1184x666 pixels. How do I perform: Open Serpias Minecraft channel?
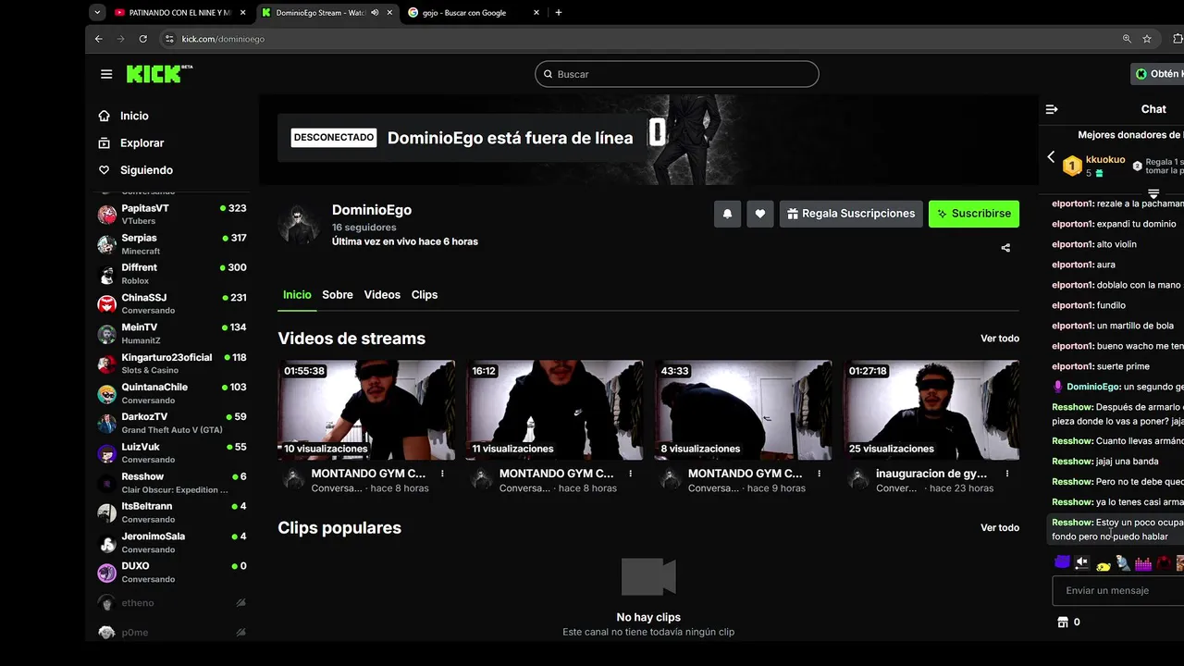(x=172, y=243)
